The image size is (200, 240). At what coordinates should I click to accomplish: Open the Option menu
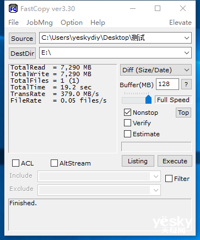pos(72,23)
